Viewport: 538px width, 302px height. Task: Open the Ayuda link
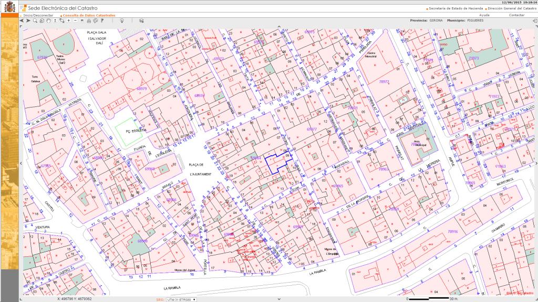coord(484,15)
